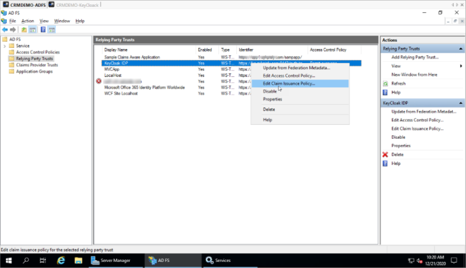This screenshot has width=466, height=268.
Task: Click Add Relying Party Trust in the Actions pane
Action: coord(415,57)
